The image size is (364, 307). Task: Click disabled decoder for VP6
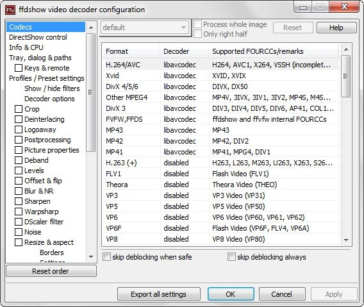[176, 217]
